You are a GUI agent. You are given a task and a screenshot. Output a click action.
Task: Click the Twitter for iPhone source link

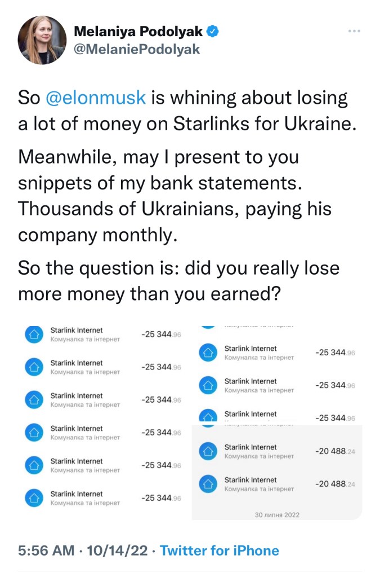pos(220,550)
